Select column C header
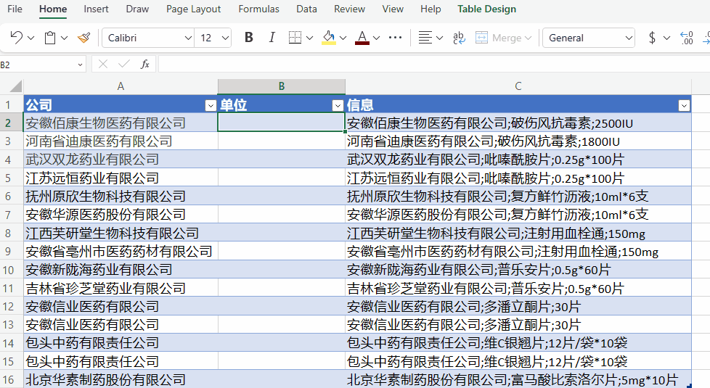 coord(518,86)
